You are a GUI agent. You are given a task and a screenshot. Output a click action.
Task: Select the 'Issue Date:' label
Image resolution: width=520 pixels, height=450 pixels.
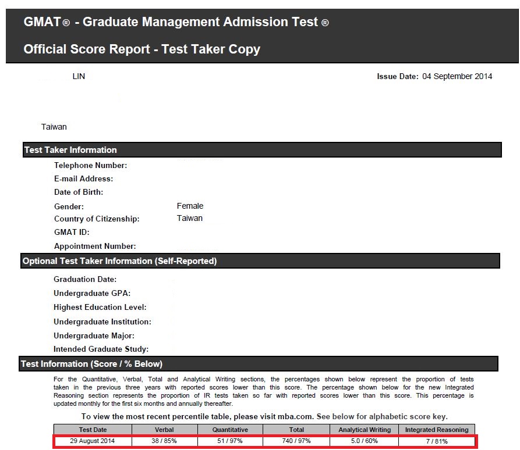pos(398,77)
